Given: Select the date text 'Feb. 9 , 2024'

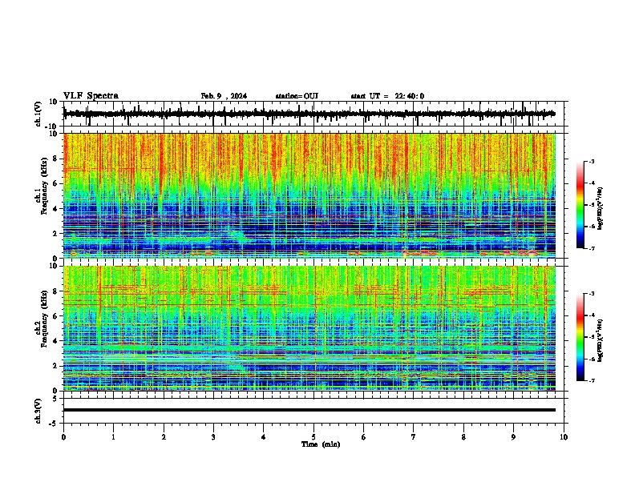Looking at the screenshot, I should (224, 96).
